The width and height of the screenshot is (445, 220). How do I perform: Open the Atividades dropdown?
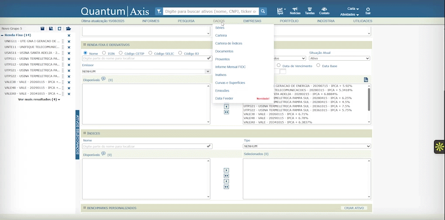[x=349, y=14]
